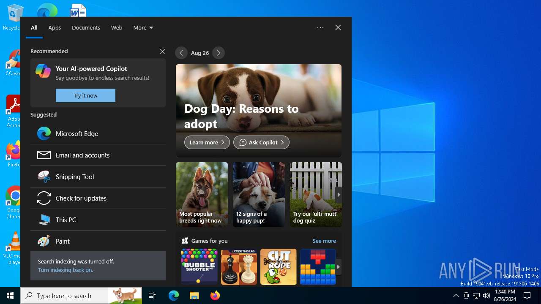Open the Cut the Rope game tile
Screen dimensions: 541x304
[279, 267]
